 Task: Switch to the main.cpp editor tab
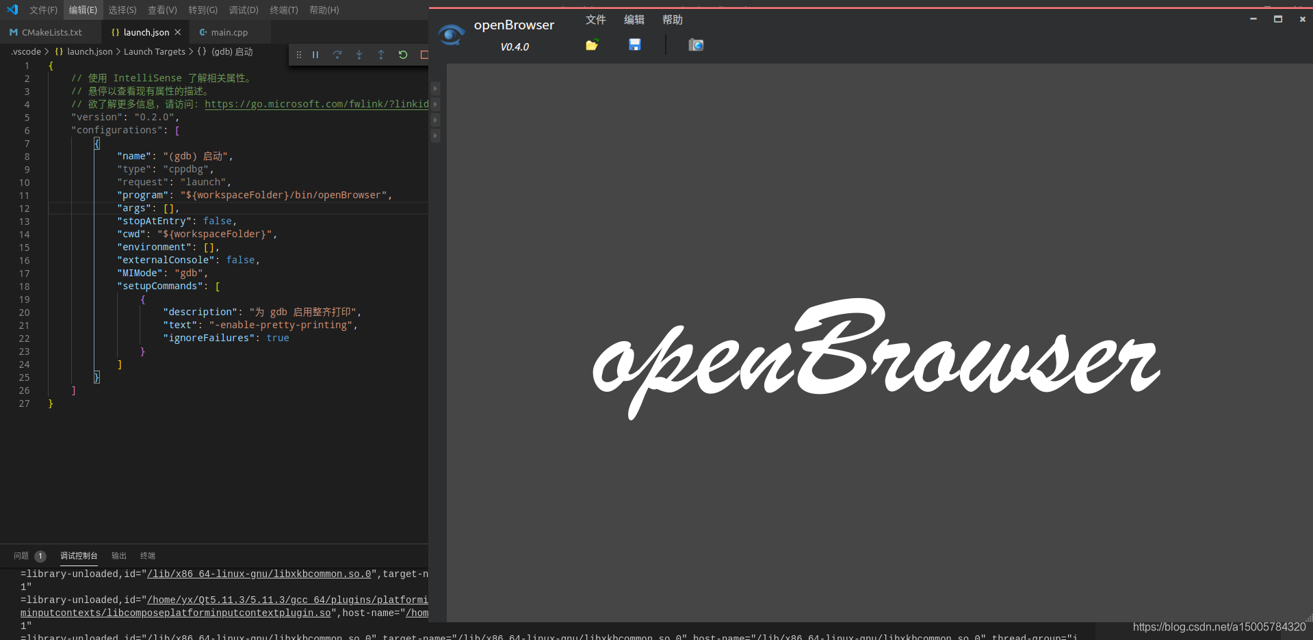(230, 32)
